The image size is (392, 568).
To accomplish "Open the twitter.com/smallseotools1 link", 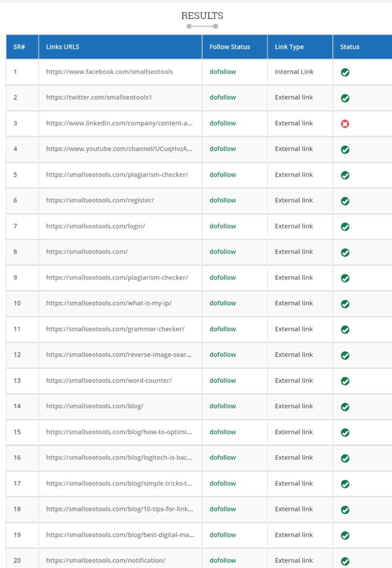I will pyautogui.click(x=99, y=97).
